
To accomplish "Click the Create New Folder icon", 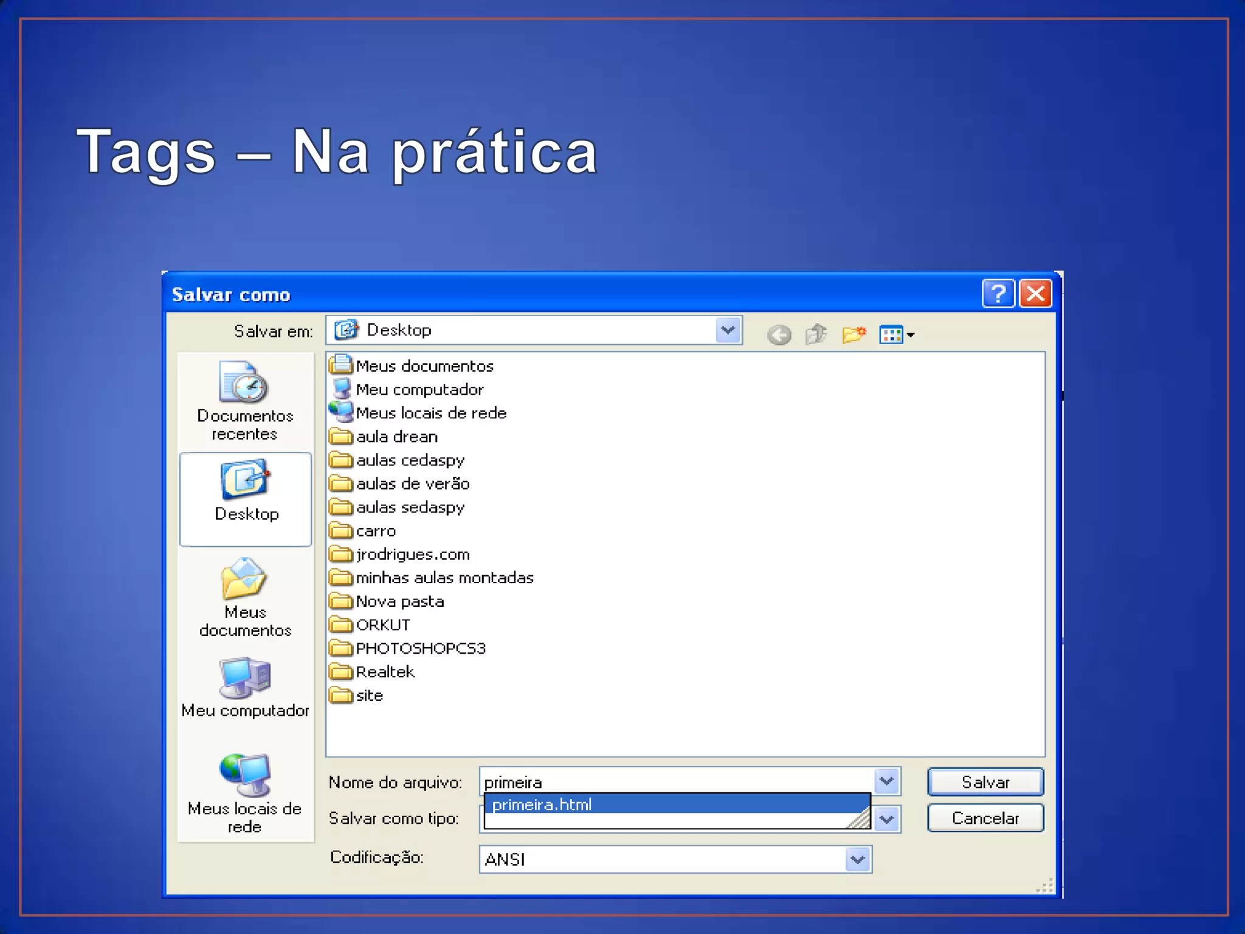I will coord(854,334).
